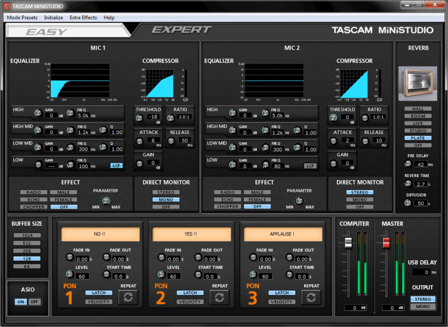Image resolution: width=448 pixels, height=327 pixels.
Task: Click MIC 1 HIGH band frequency knob
Action: coord(70,113)
